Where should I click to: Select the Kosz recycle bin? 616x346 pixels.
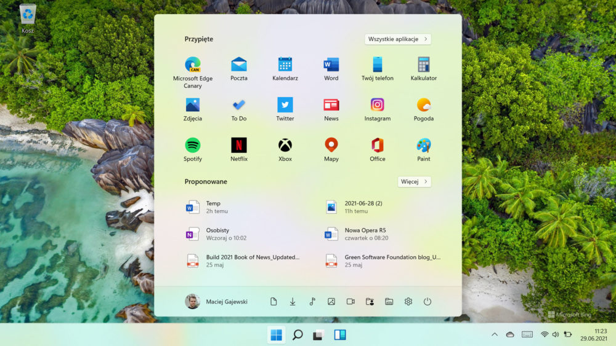click(x=28, y=18)
